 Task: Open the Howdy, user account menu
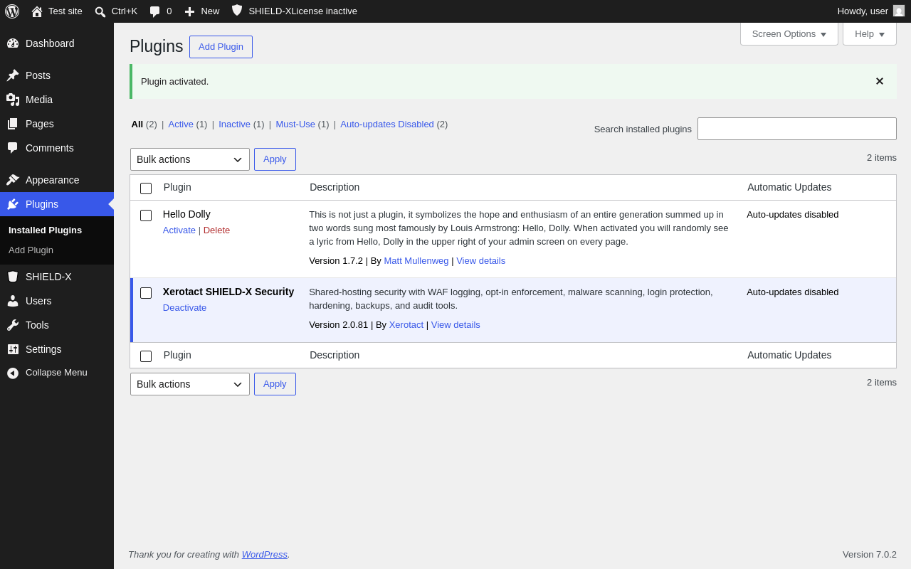pos(870,11)
